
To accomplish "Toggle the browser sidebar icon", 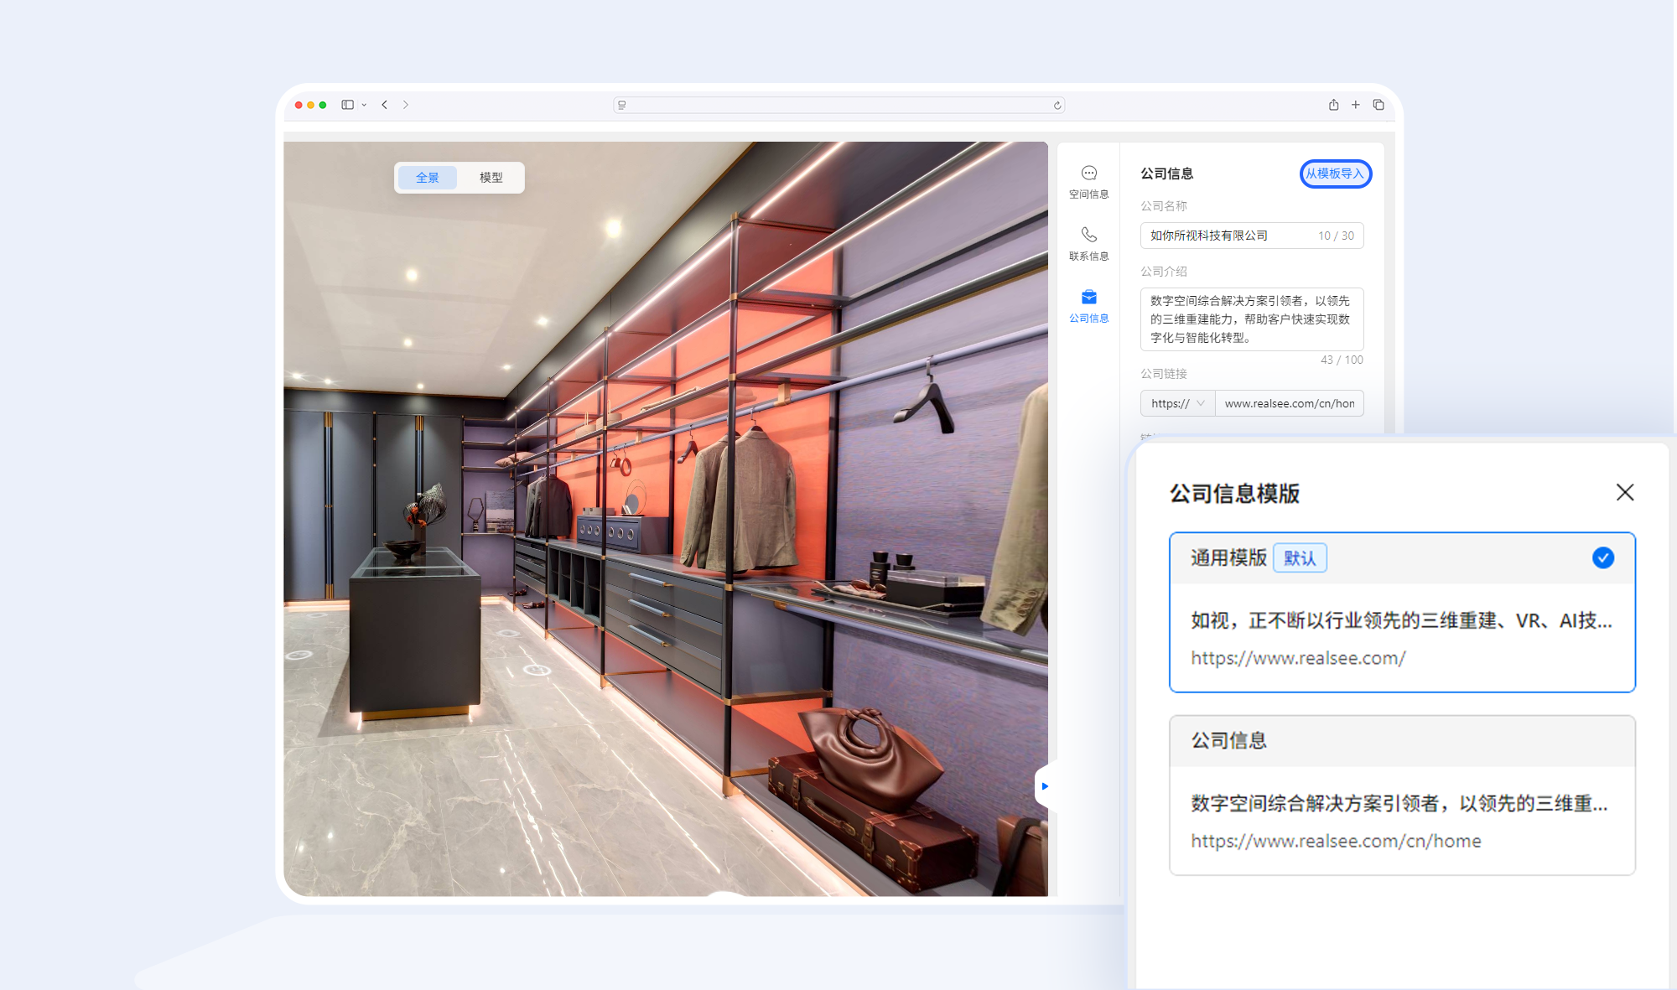I will click(x=347, y=105).
